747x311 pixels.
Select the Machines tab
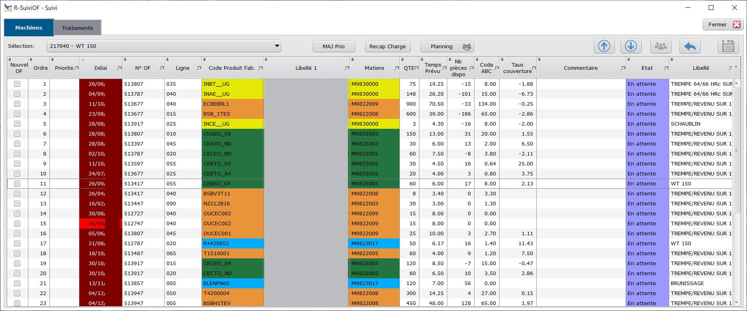pos(29,28)
